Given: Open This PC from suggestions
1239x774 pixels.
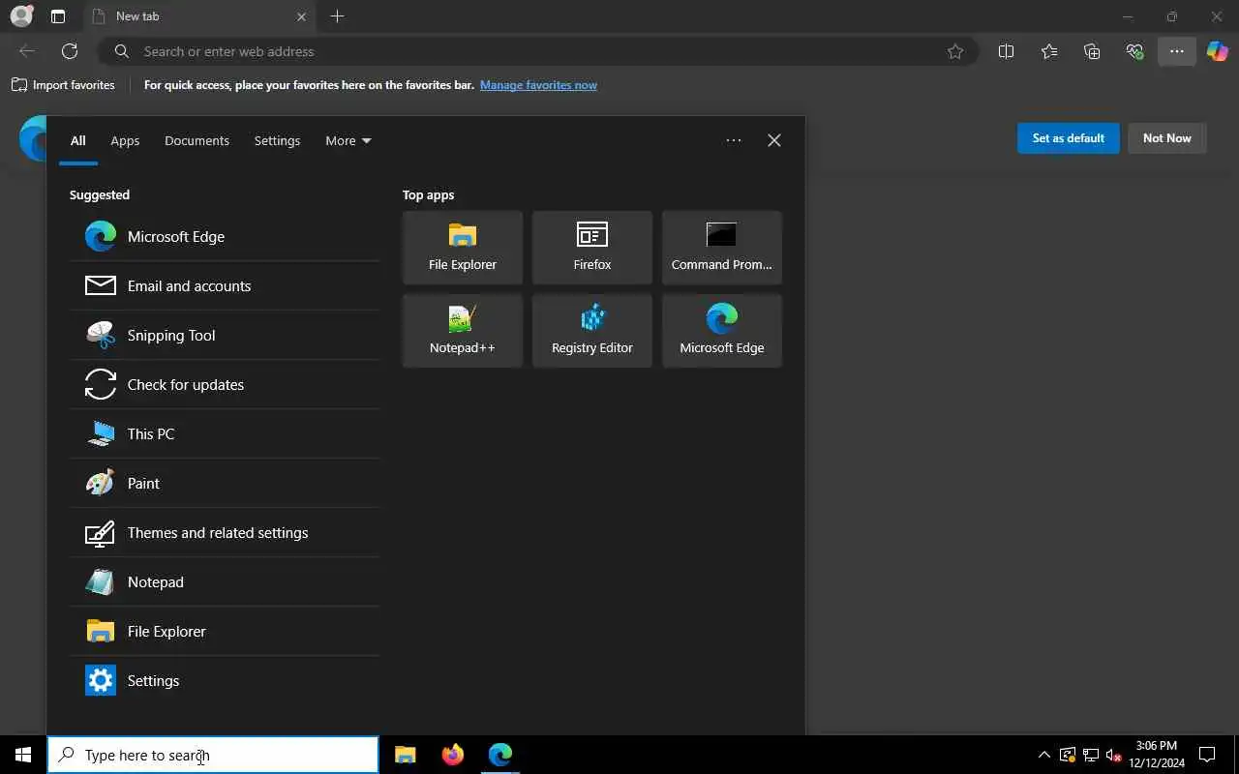Looking at the screenshot, I should pos(225,433).
